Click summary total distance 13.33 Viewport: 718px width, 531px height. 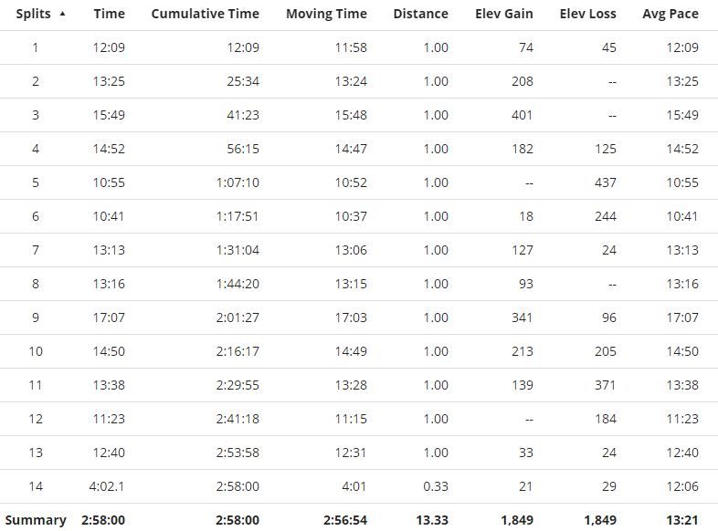432,520
